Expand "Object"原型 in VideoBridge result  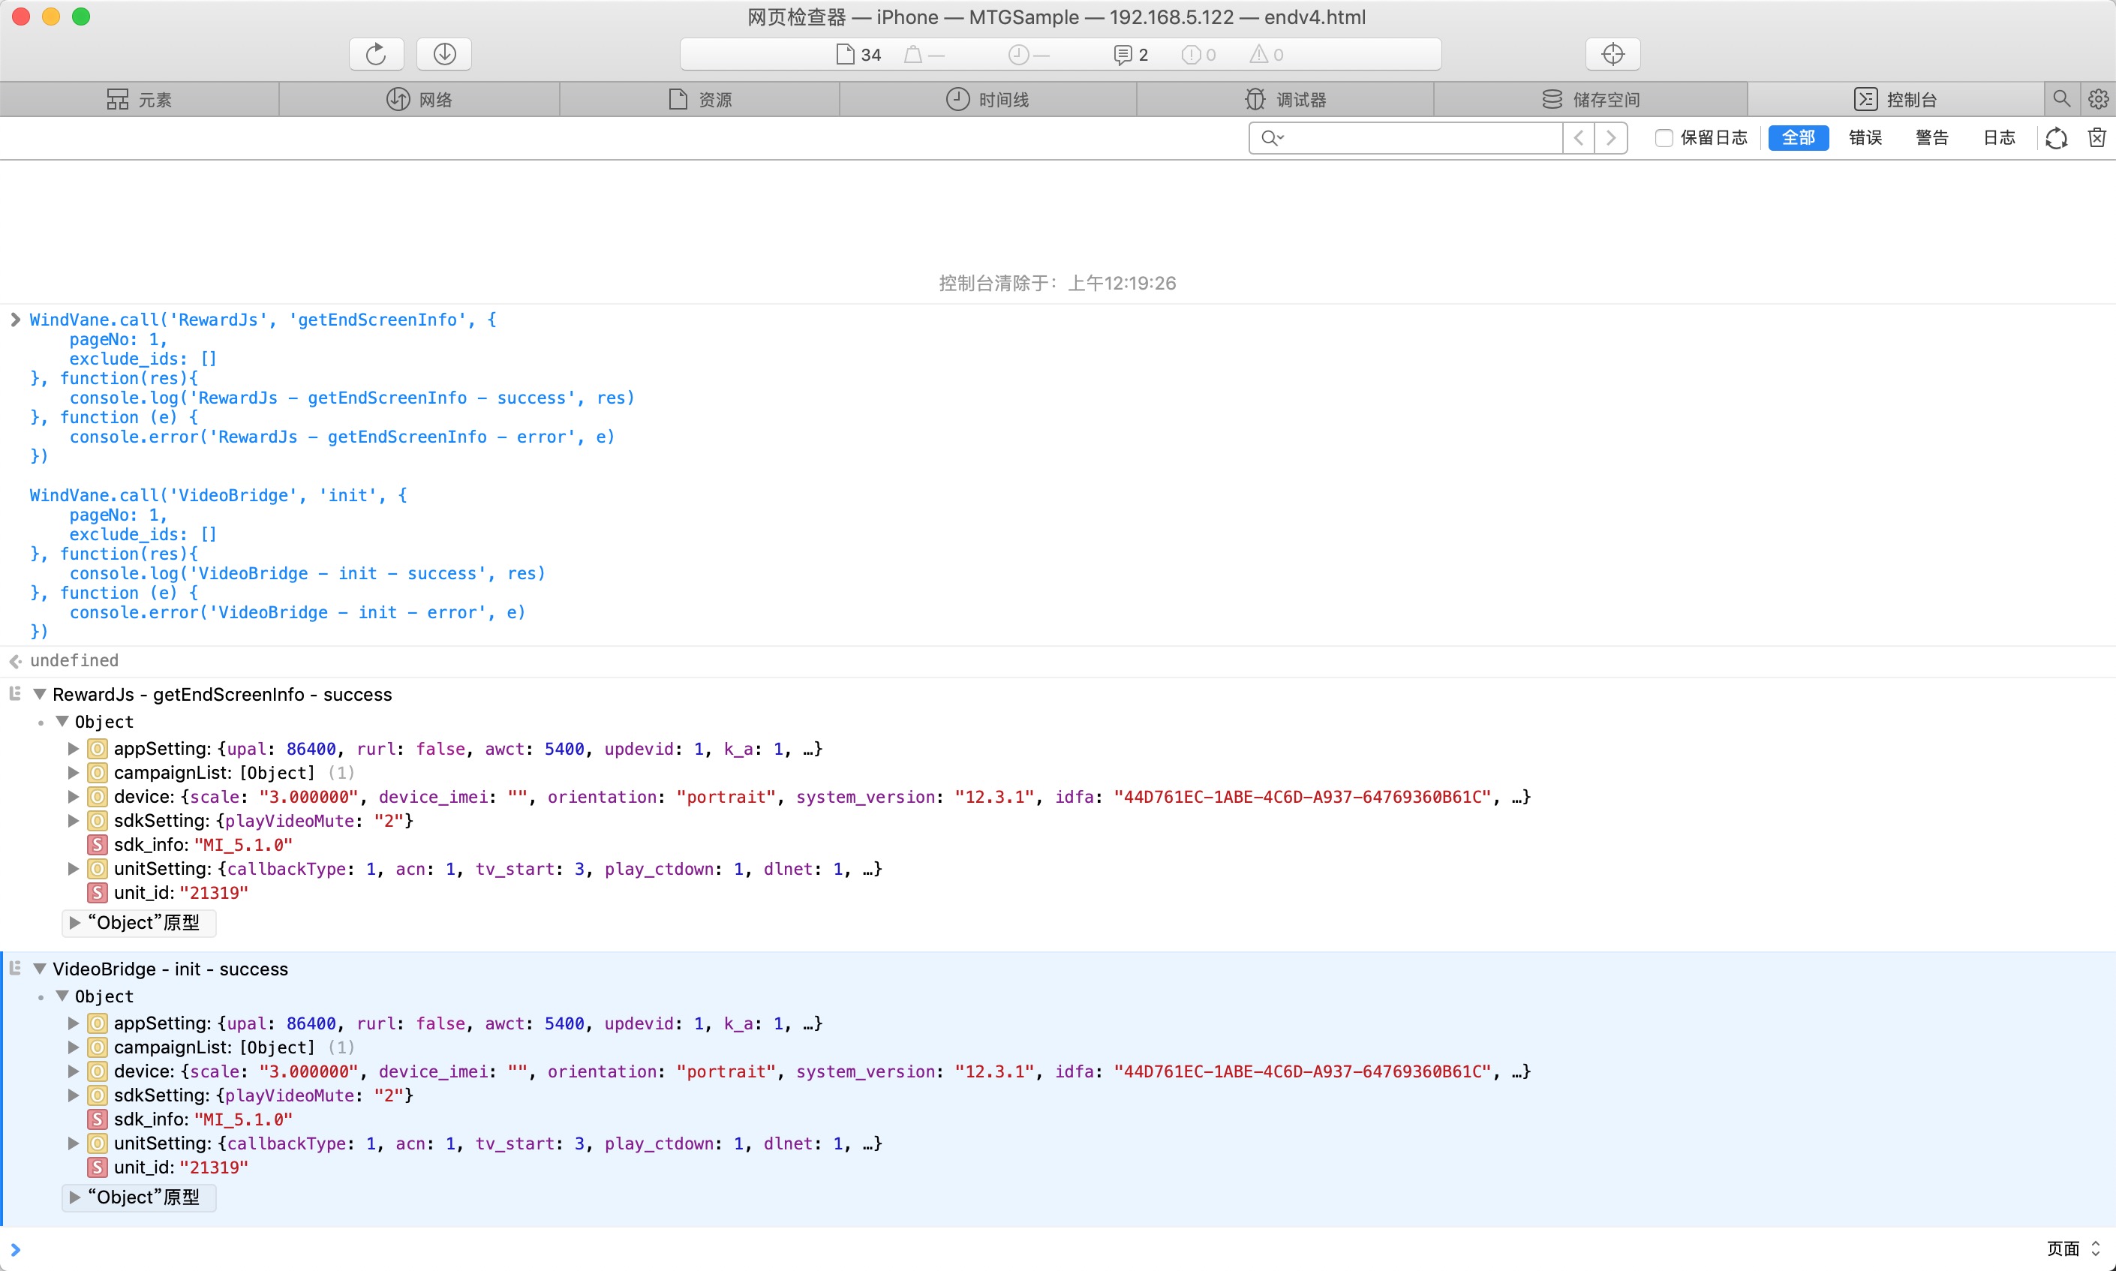coord(74,1197)
